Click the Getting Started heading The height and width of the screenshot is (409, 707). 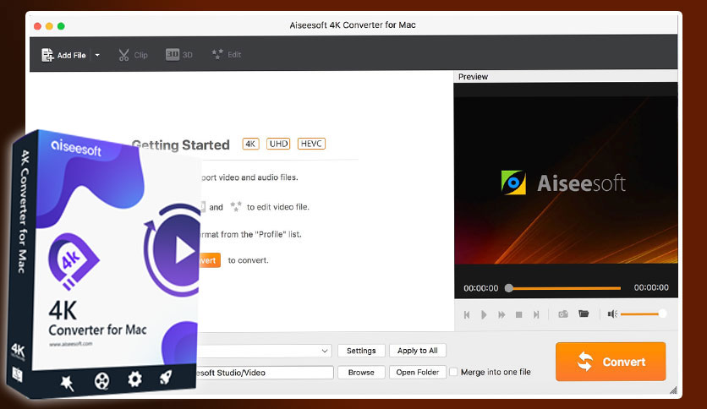point(181,145)
